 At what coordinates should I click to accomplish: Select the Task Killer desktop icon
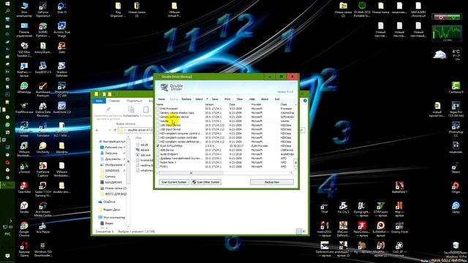(24, 188)
